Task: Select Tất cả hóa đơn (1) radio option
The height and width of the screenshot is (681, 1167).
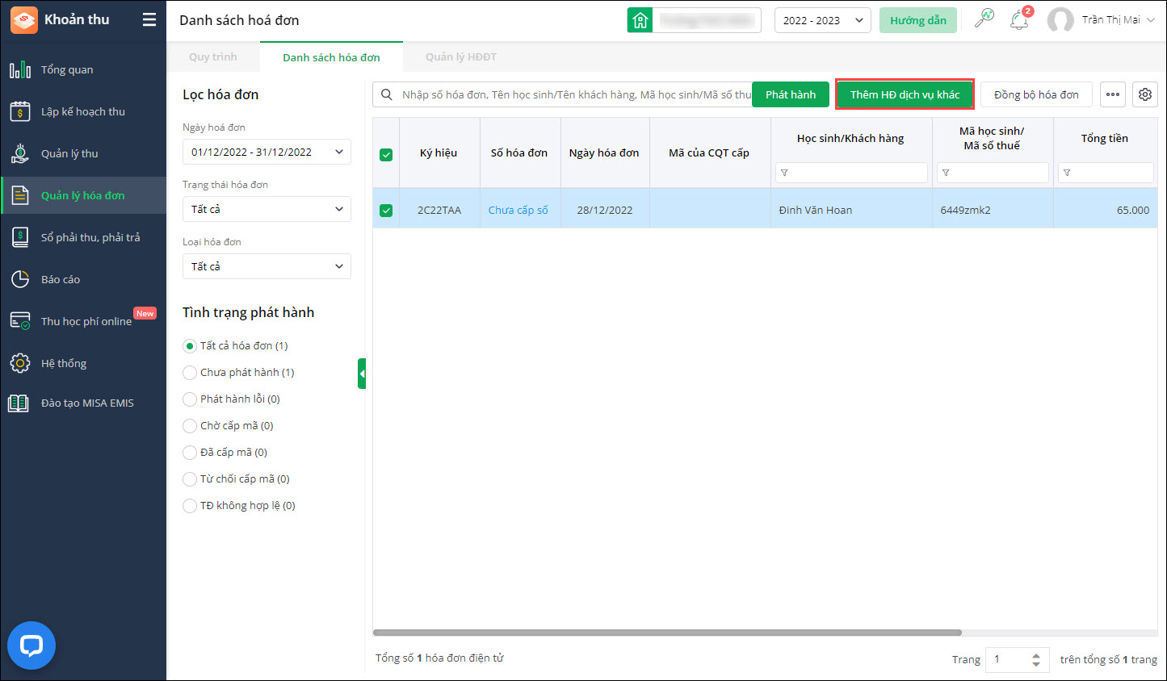Action: [190, 346]
